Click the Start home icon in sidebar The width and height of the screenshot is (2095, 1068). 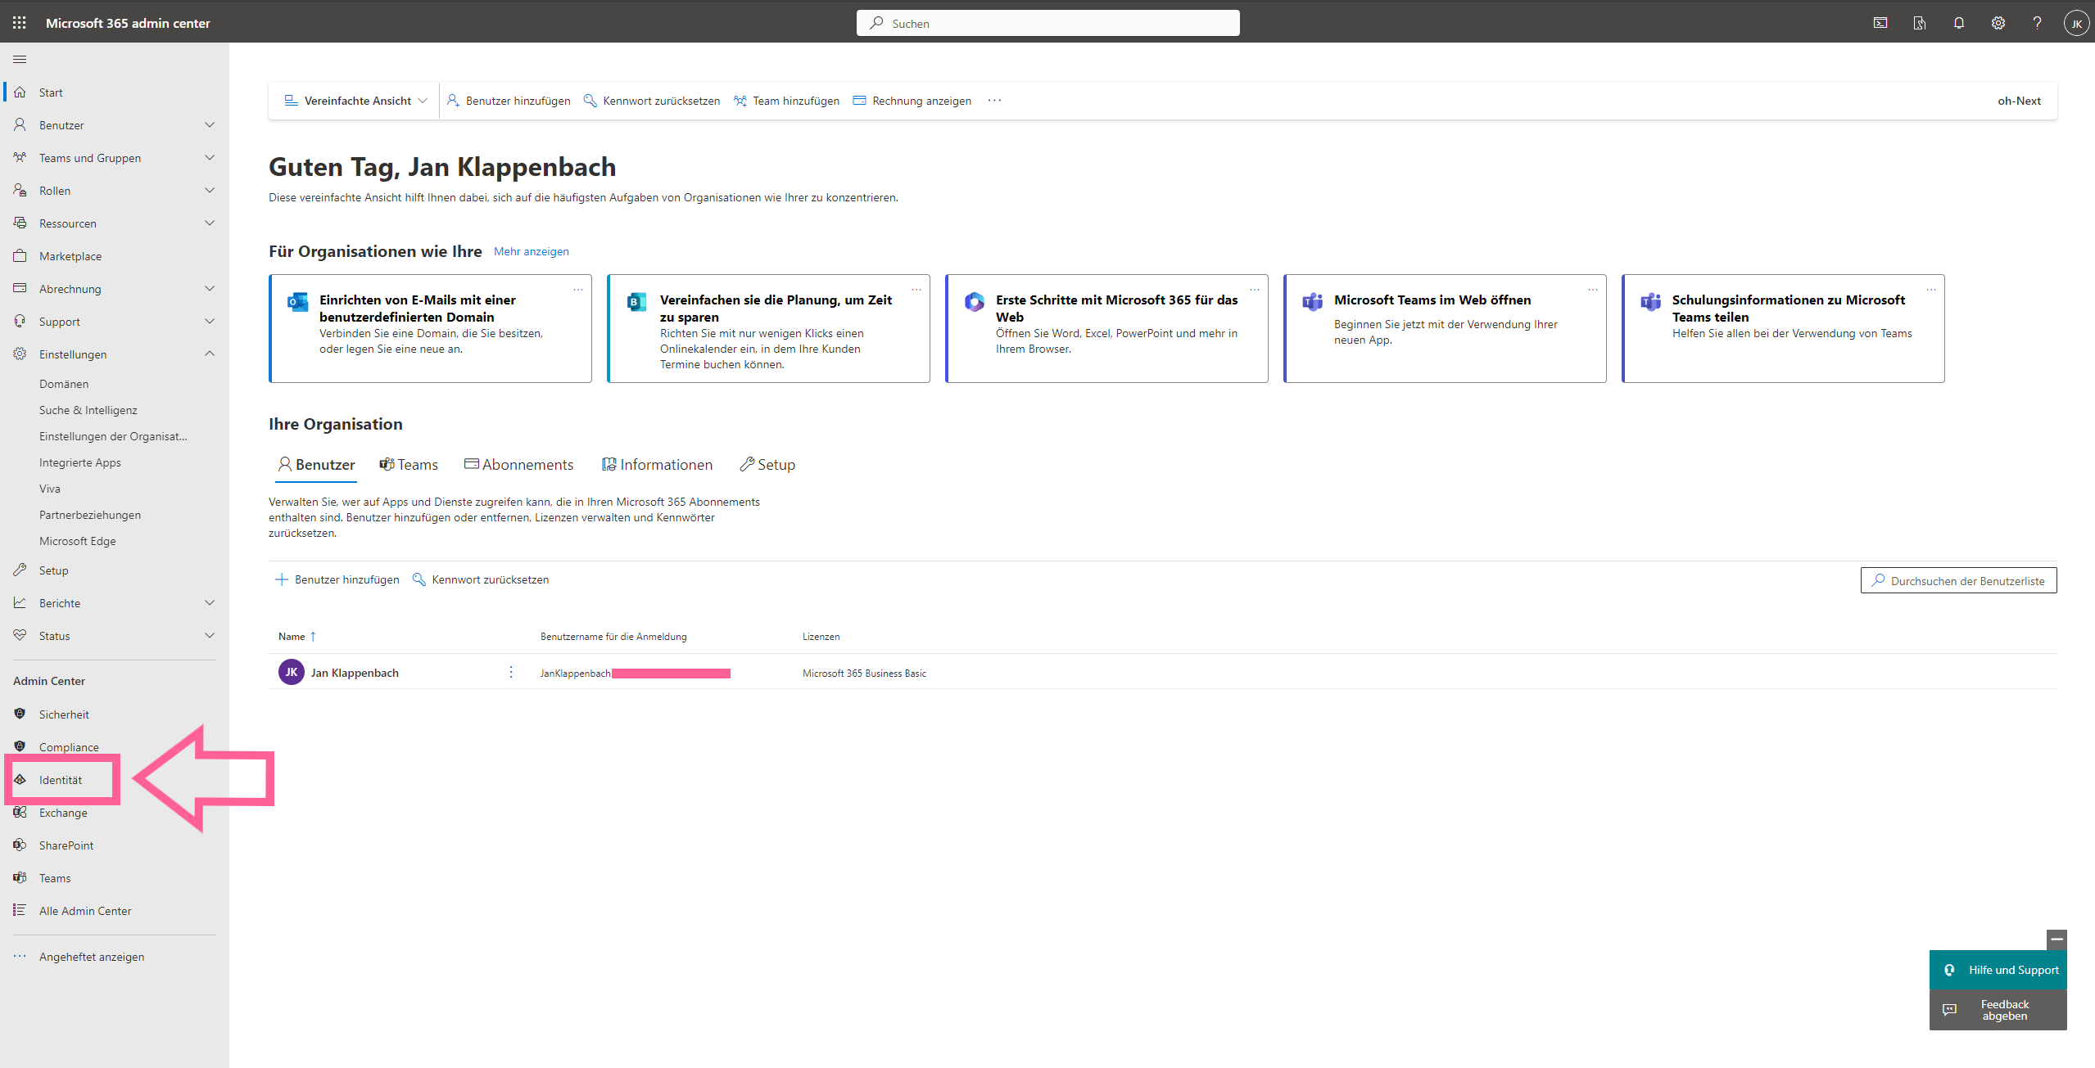(20, 92)
